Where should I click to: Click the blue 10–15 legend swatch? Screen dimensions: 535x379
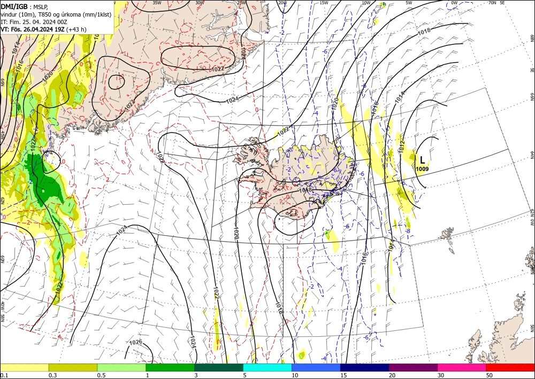[x=316, y=367]
